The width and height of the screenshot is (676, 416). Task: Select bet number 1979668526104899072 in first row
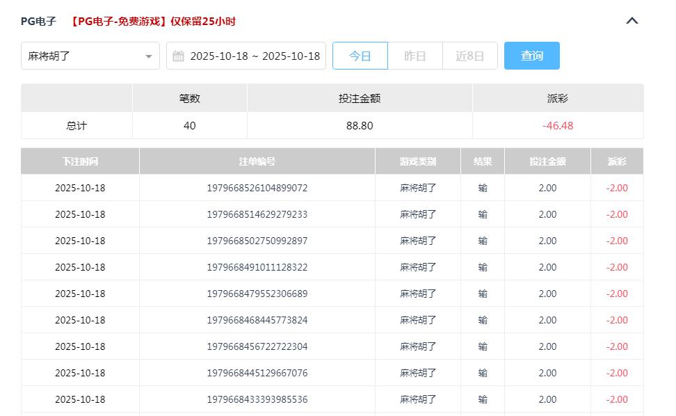pyautogui.click(x=256, y=188)
